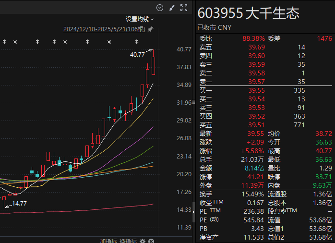Pin the date range with the pushpin icon

(150, 29)
